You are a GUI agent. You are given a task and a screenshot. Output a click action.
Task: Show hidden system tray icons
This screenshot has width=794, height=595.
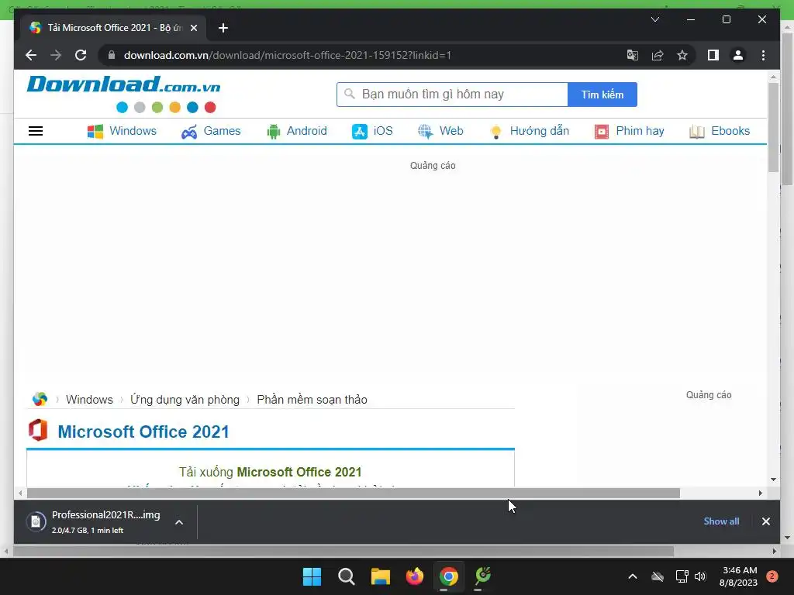point(633,576)
